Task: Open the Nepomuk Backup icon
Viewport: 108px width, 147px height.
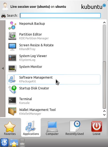Action: point(12,25)
